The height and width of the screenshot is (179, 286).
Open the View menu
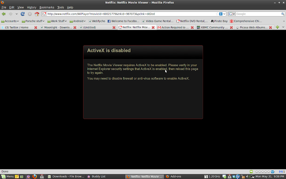coord(20,8)
